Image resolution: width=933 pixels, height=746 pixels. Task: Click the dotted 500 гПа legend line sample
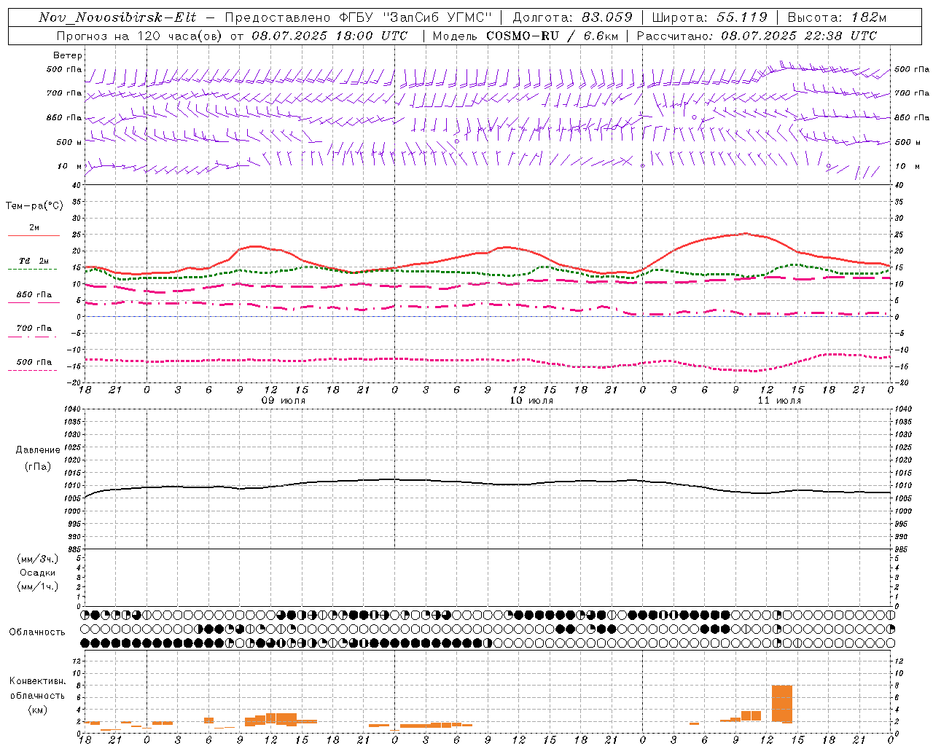(32, 370)
